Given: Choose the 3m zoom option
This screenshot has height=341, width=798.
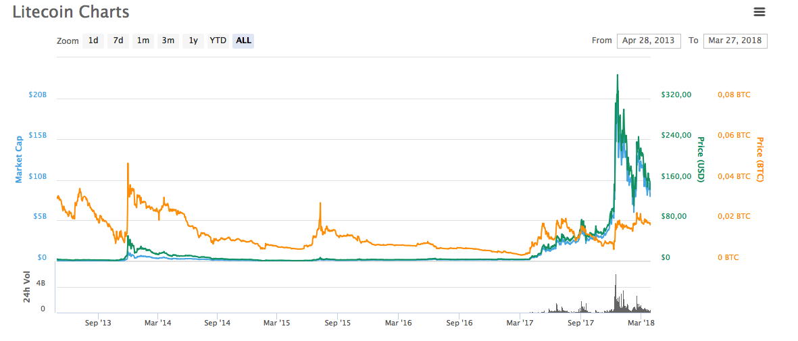Looking at the screenshot, I should pos(168,41).
